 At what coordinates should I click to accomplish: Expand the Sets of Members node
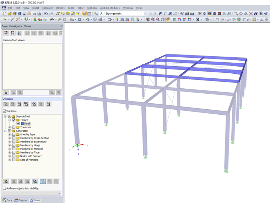[x=10, y=160]
